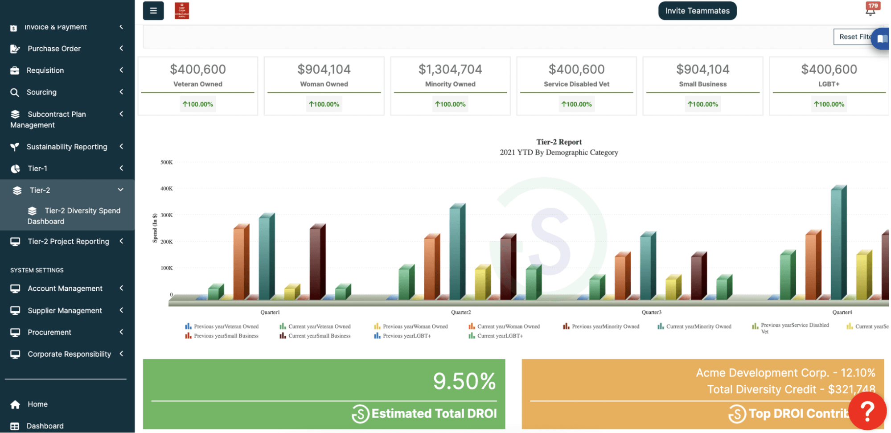Open the notifications bell icon
Viewport: 891px width, 433px height.
(x=870, y=11)
